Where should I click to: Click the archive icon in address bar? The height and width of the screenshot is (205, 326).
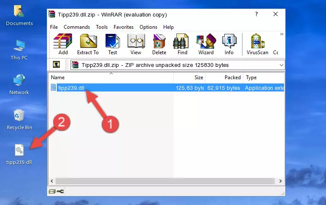(75, 65)
